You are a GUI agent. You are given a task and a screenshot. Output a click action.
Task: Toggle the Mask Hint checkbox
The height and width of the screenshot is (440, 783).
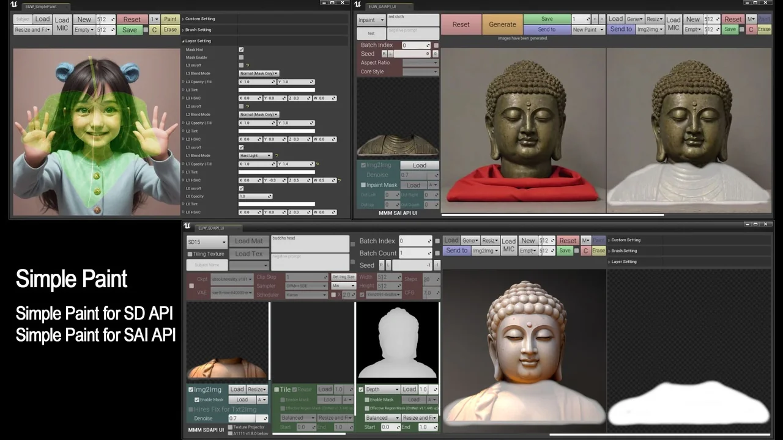(x=241, y=50)
